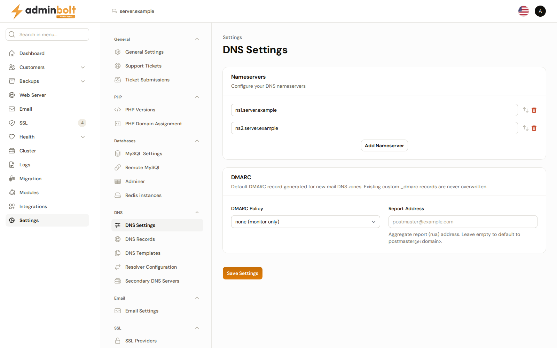Open Ticket Submissions settings
Viewport: 557px width, 348px height.
157,80
